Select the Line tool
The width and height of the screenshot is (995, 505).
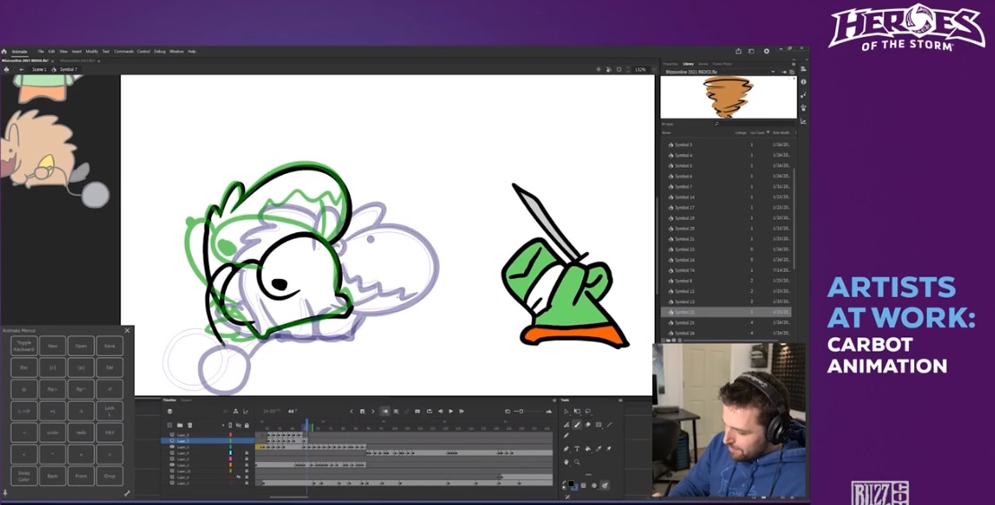click(609, 424)
